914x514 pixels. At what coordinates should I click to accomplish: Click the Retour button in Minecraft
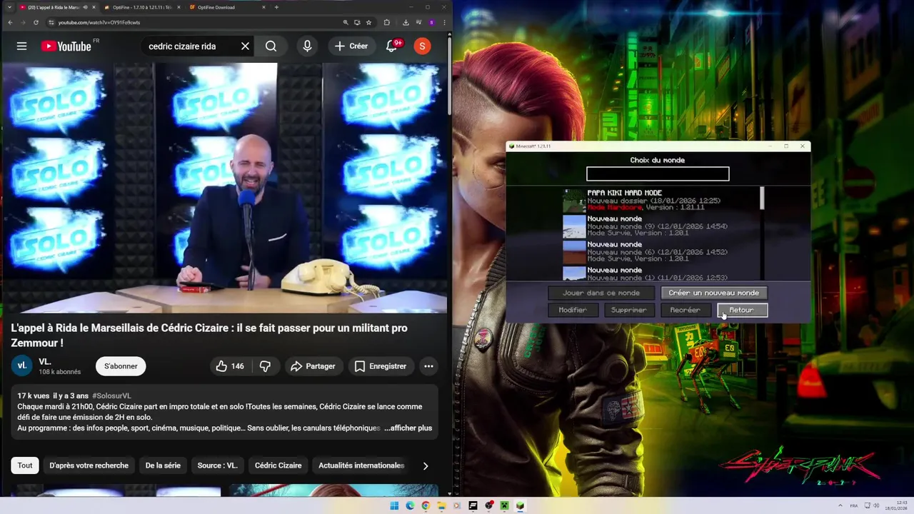tap(742, 310)
